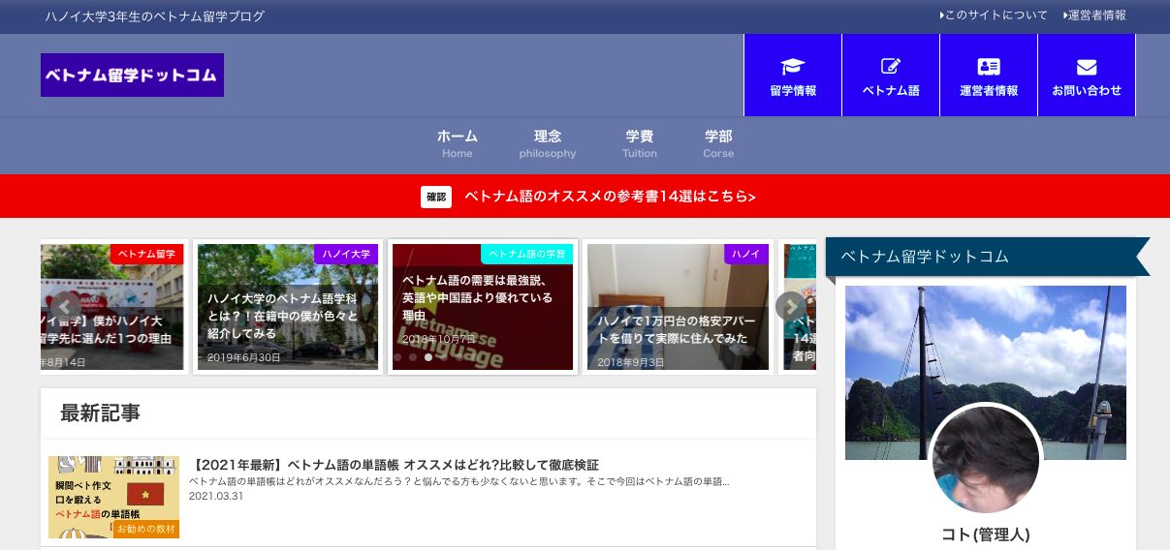This screenshot has height=550, width=1170.
Task: Open ベトナム語の需要は最強説 carousel card
Action: coord(483,307)
